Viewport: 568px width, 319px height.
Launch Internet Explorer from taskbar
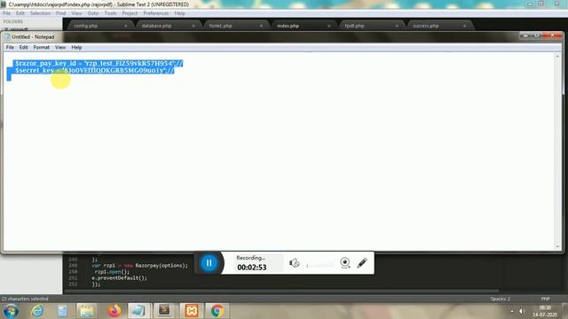pyautogui.click(x=37, y=311)
